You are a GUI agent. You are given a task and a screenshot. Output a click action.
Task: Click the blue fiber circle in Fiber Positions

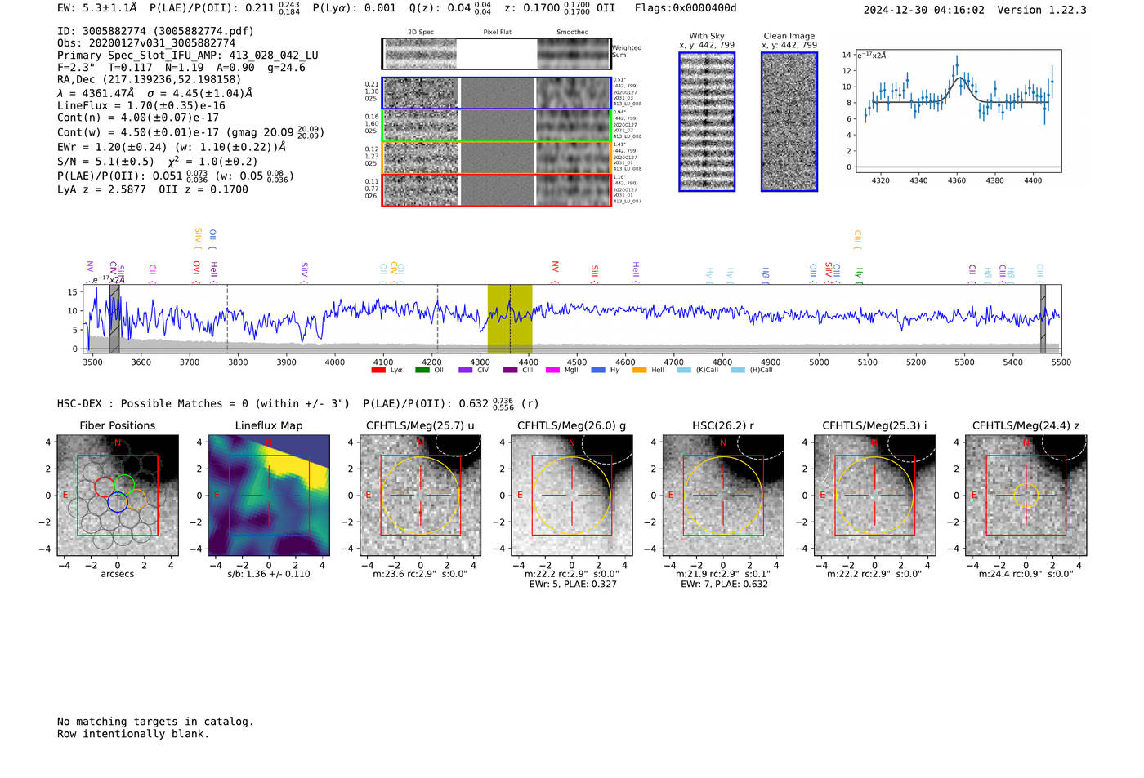click(118, 501)
